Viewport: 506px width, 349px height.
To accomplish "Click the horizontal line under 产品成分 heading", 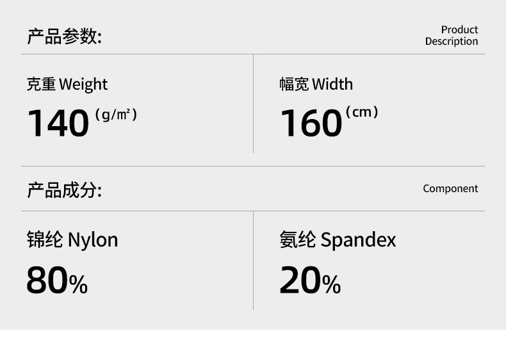I will (x=253, y=211).
